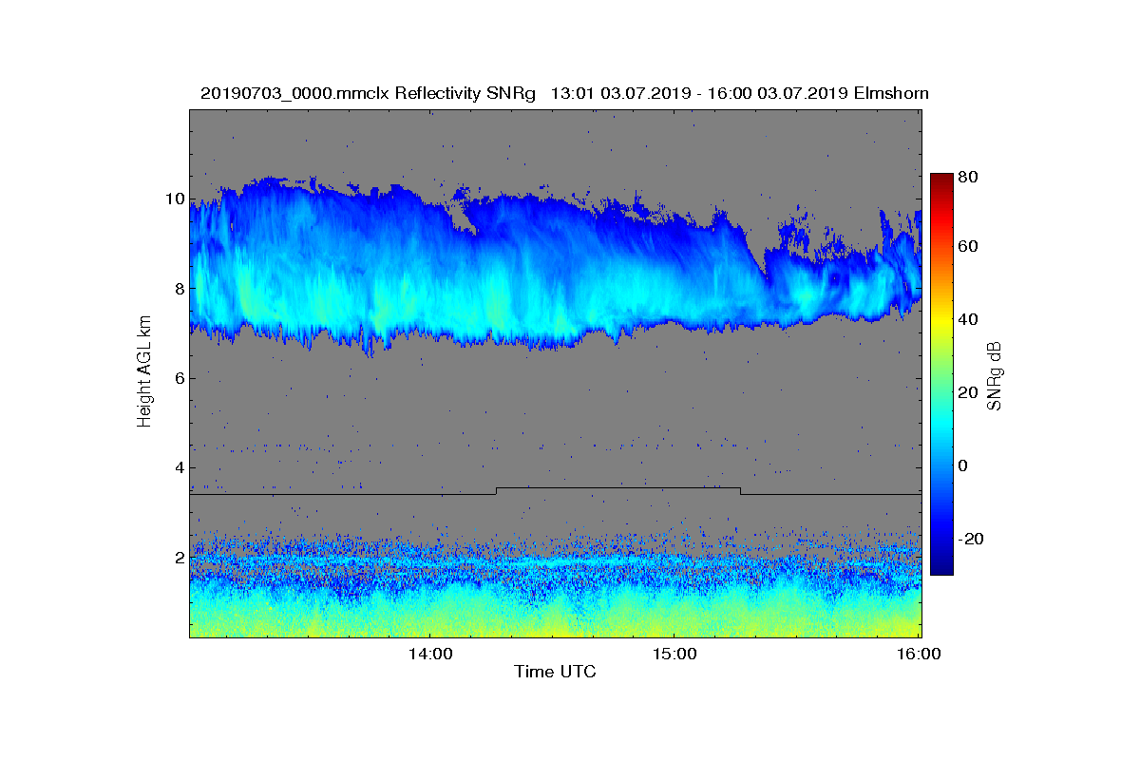Click the colorbar value -20

[x=971, y=539]
